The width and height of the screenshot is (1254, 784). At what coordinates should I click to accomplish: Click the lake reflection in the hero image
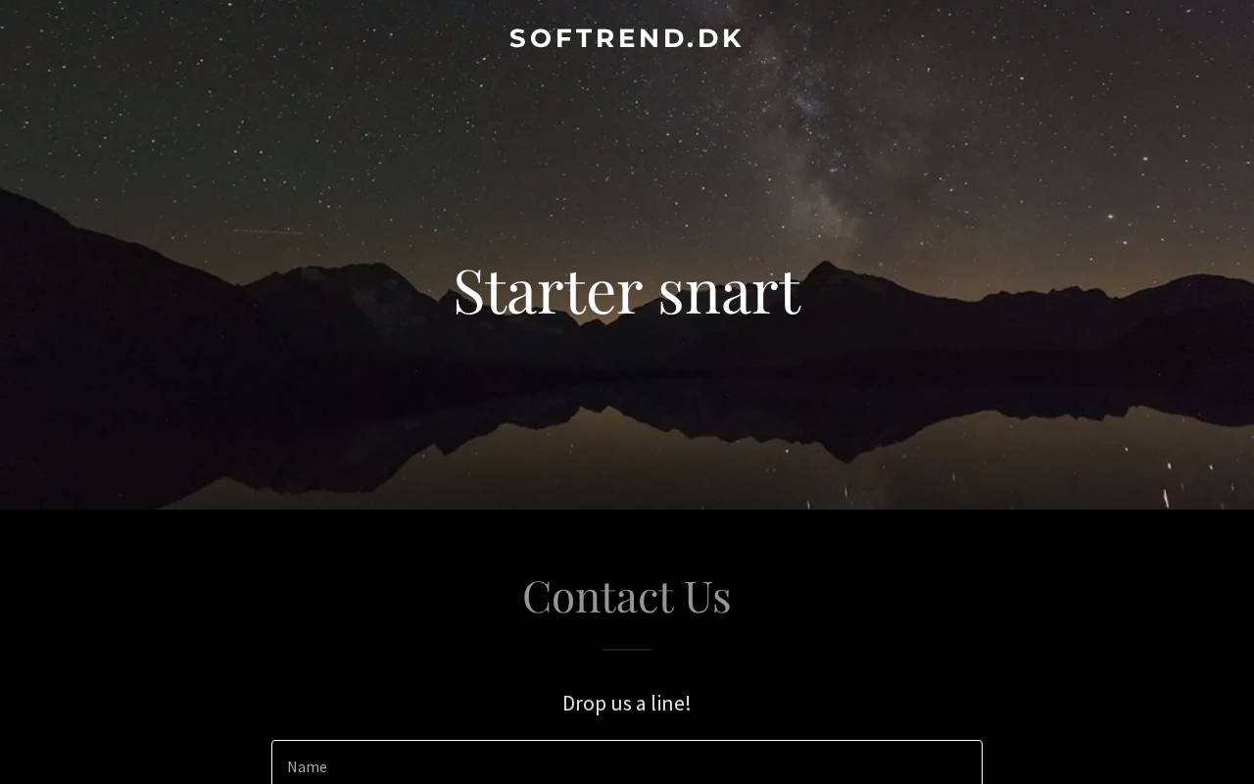[627, 441]
